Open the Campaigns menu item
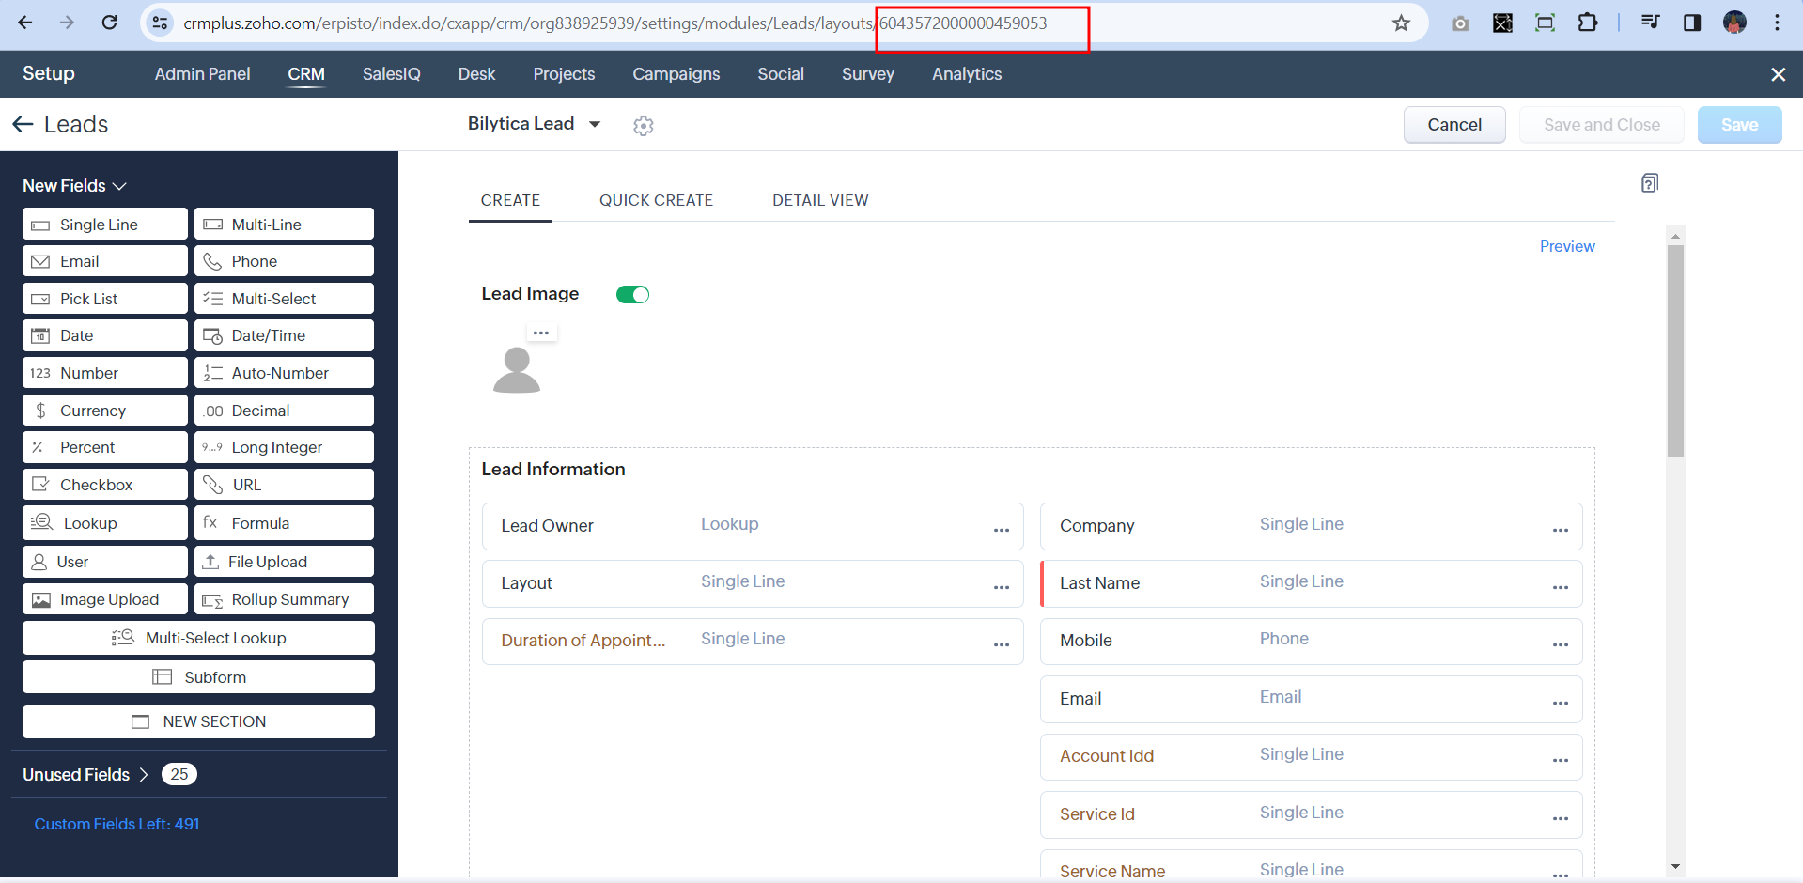Viewport: 1803px width, 883px height. click(676, 74)
